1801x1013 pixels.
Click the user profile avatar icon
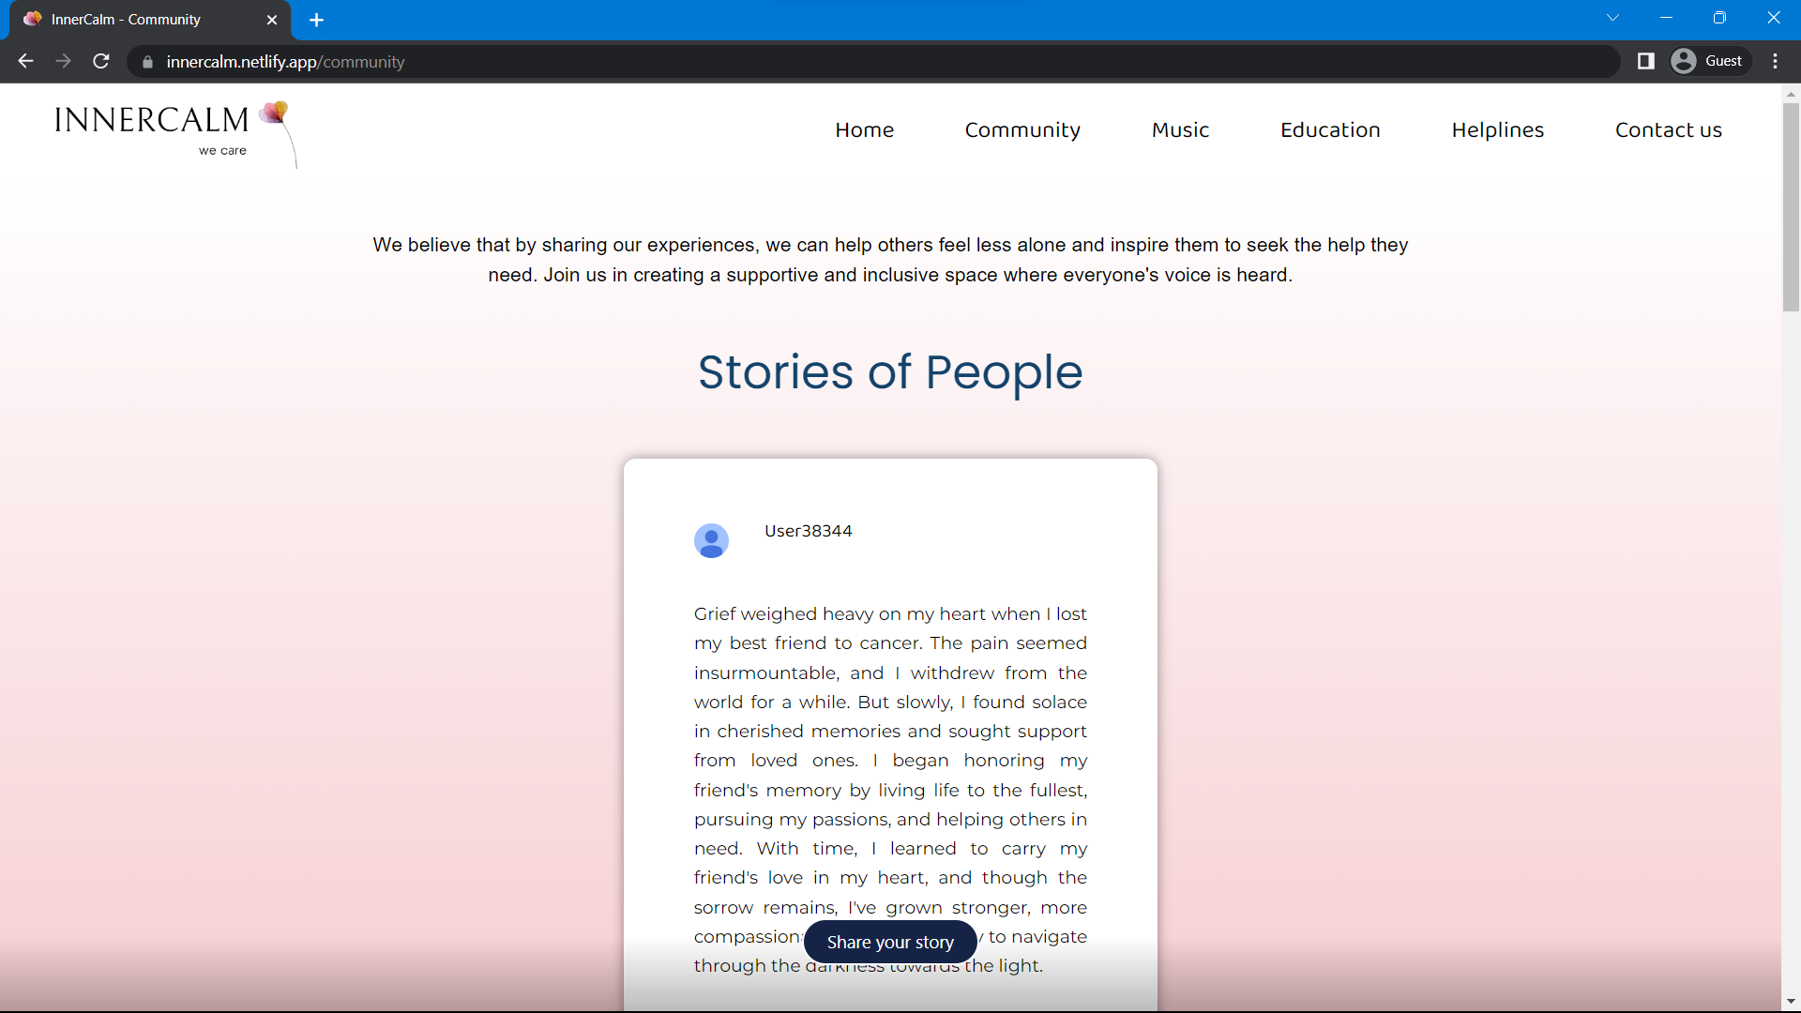[x=711, y=539]
